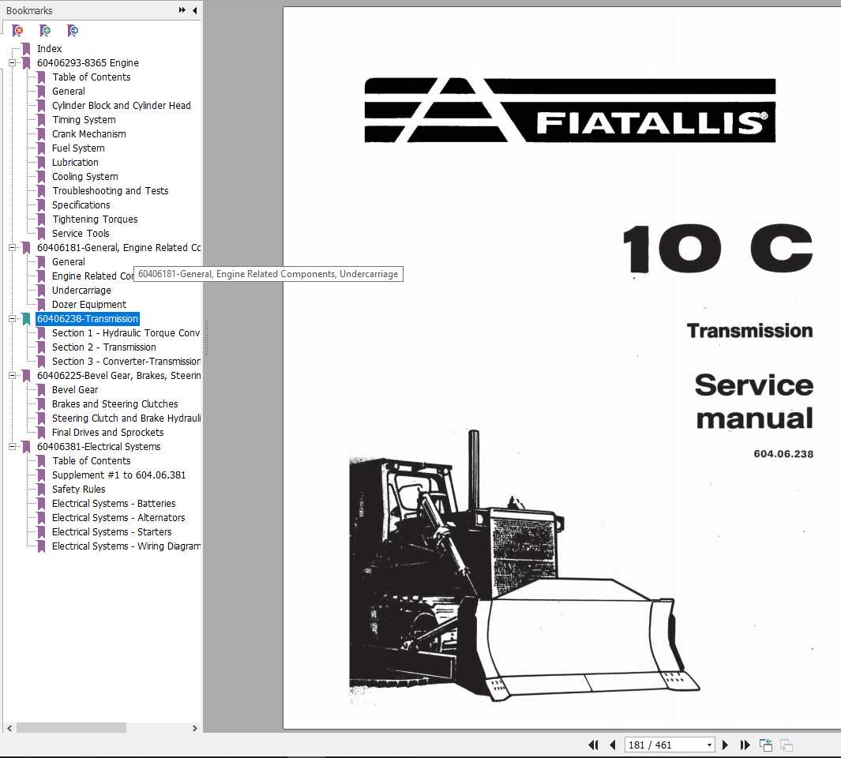Open Electrical Systems - Alternators bookmark
The height and width of the screenshot is (758, 841).
click(118, 518)
